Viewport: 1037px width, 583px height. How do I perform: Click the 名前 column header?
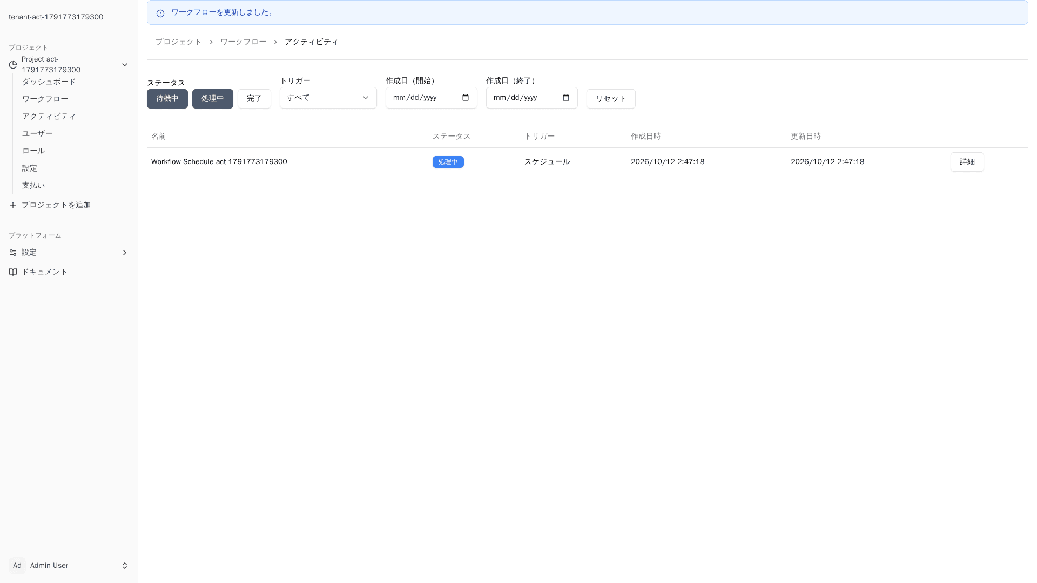159,137
